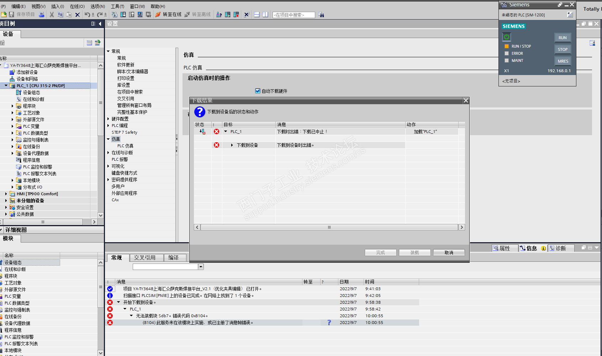Collapse the project tree panel arrow
The height and width of the screenshot is (356, 602).
[100, 24]
